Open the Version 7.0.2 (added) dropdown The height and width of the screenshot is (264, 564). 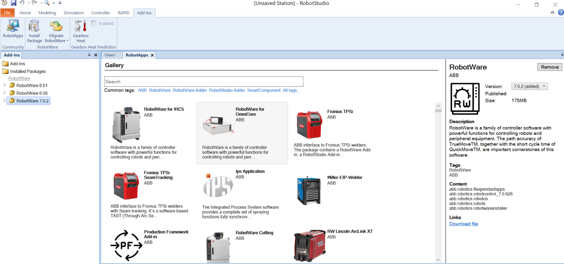tap(529, 86)
